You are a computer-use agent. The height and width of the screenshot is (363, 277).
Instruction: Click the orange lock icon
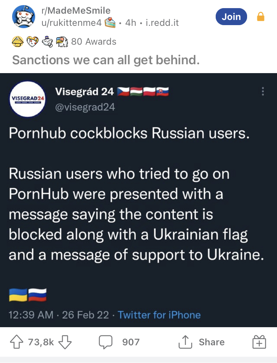coord(261,17)
